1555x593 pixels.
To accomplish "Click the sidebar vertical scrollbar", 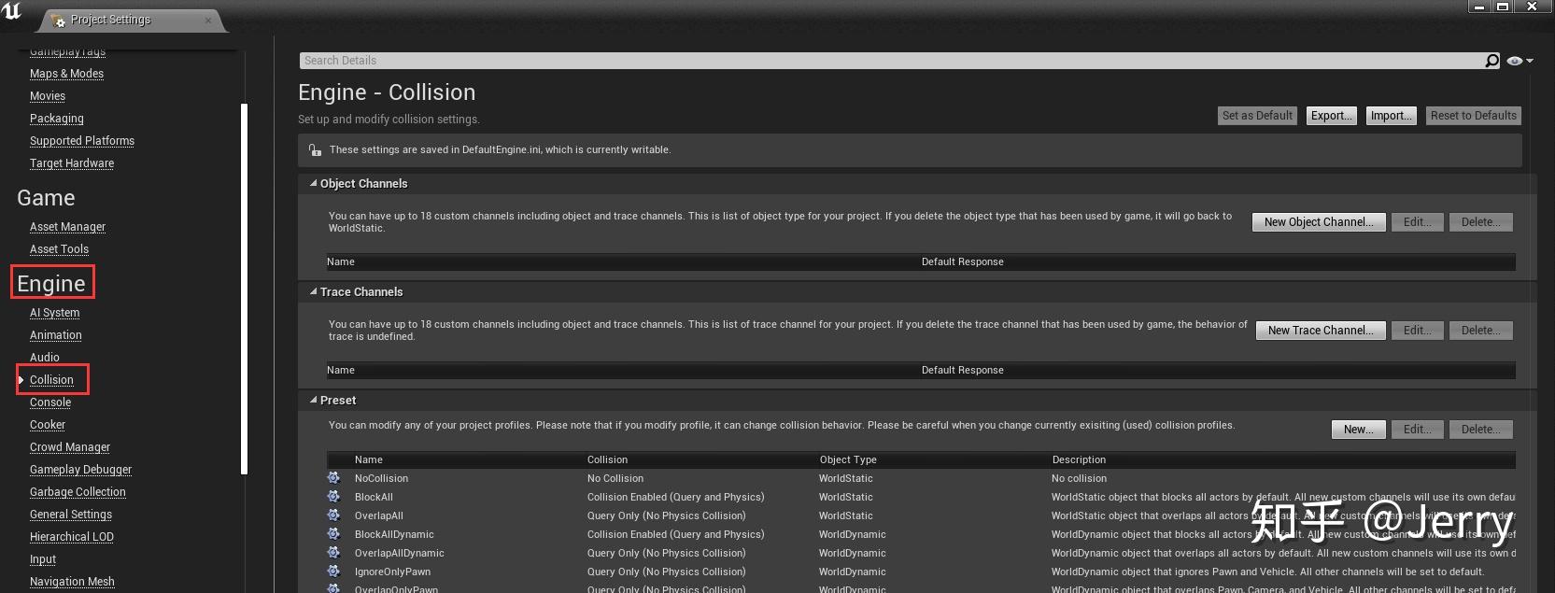I will tap(245, 289).
